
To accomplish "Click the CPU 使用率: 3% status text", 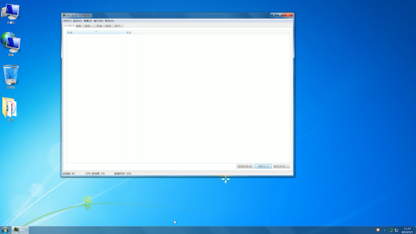I will pyautogui.click(x=95, y=174).
